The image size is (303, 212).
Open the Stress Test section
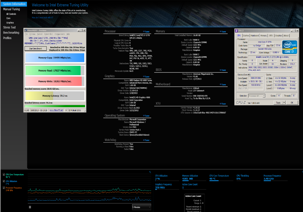pos(9,28)
